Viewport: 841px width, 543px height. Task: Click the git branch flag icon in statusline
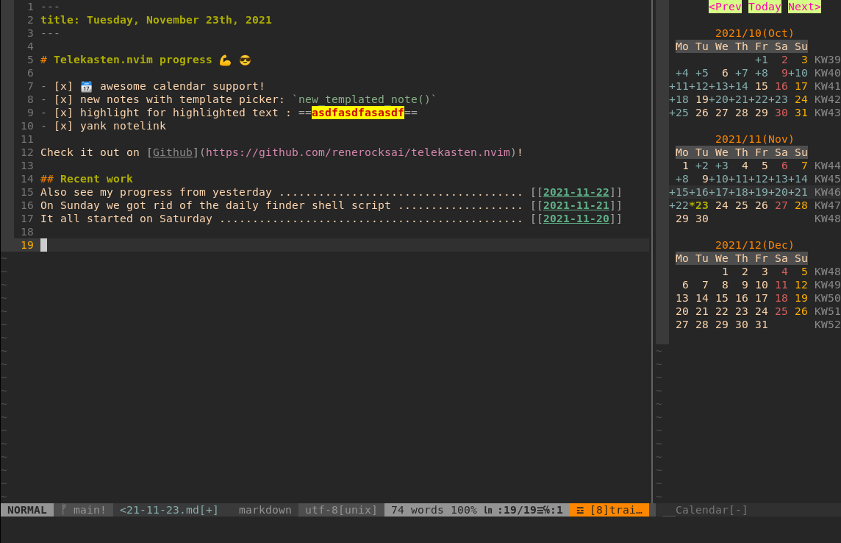(x=64, y=510)
